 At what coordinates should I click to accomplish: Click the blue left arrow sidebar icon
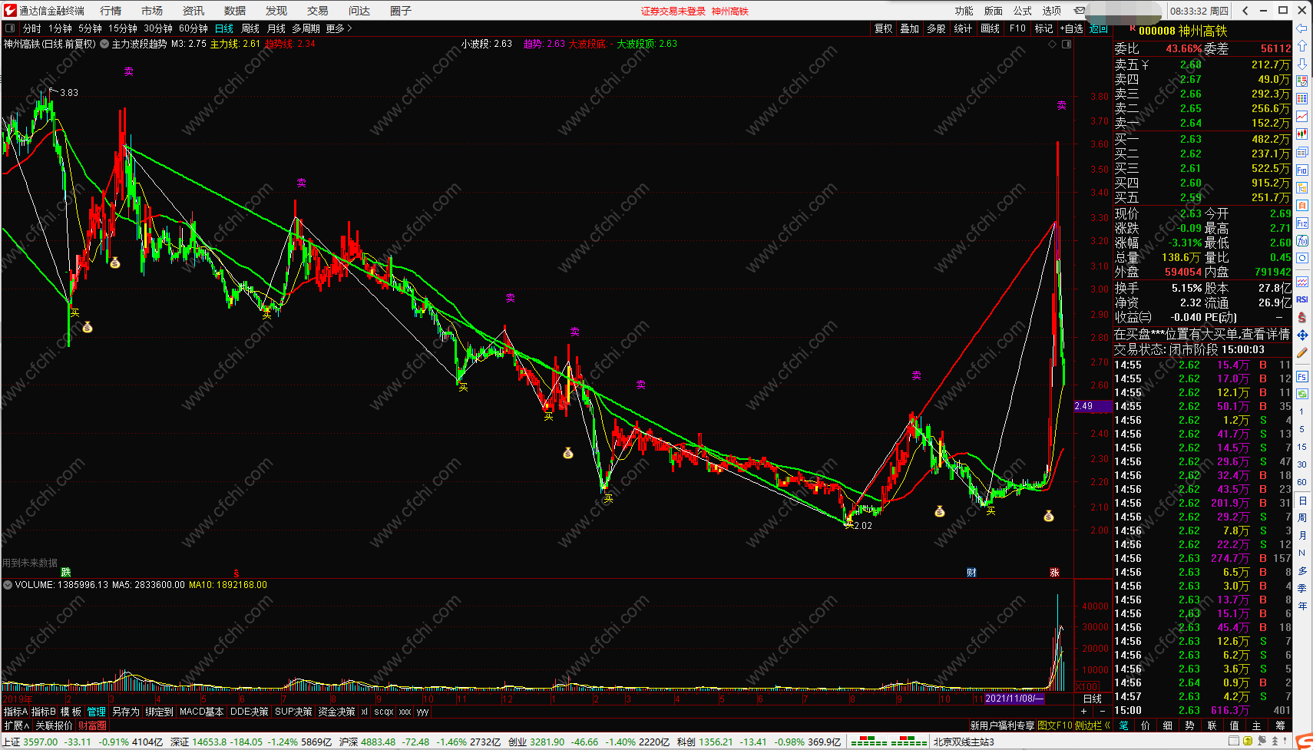click(x=1301, y=28)
